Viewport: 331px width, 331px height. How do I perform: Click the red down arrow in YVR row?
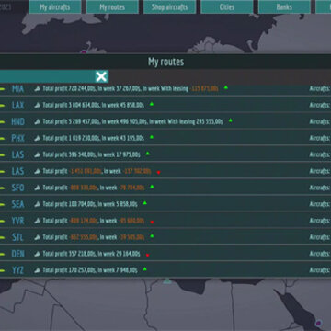[152, 222]
